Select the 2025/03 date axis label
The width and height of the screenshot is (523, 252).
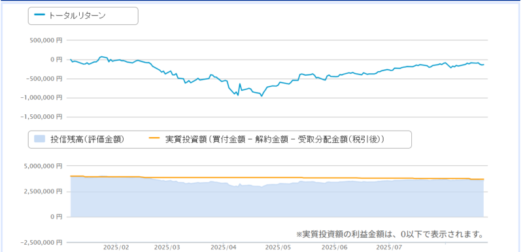pyautogui.click(x=167, y=247)
